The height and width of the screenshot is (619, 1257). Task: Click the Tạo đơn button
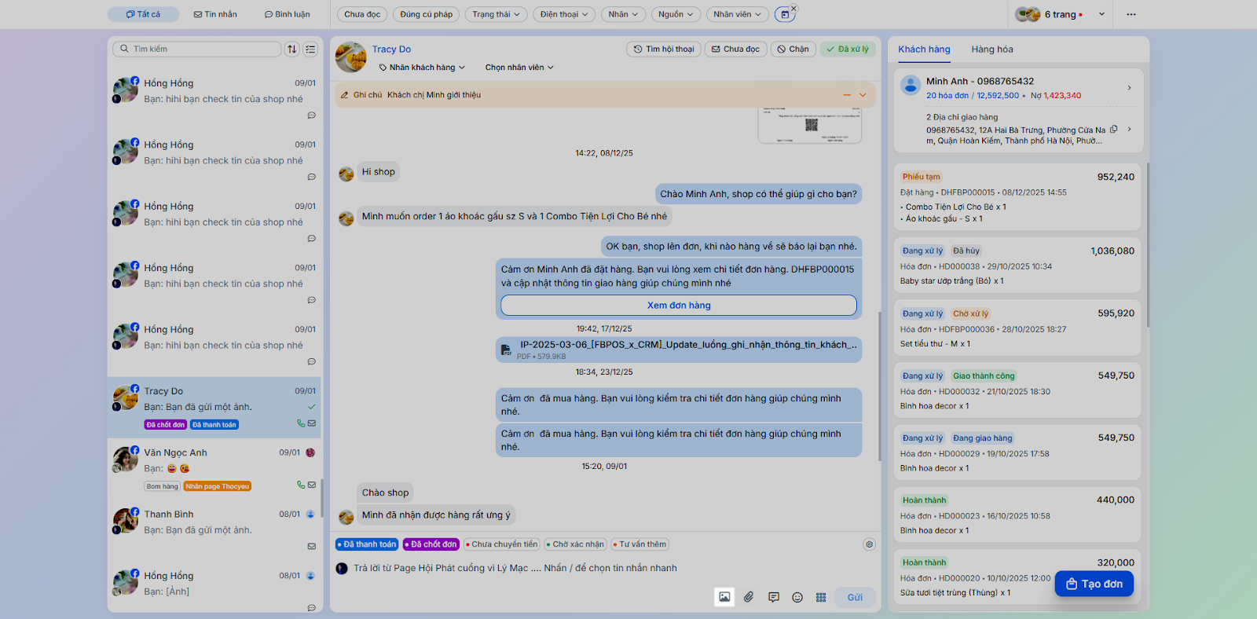click(1094, 584)
